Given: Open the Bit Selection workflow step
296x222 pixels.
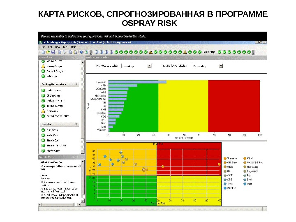Looking at the screenshot, I should click(51, 96).
